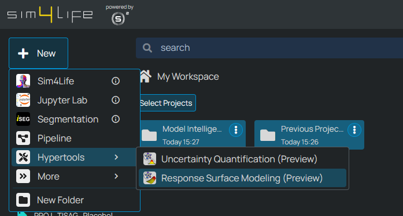403x216 pixels.
Task: Open the Model Intellige... folder card
Action: coord(193,135)
